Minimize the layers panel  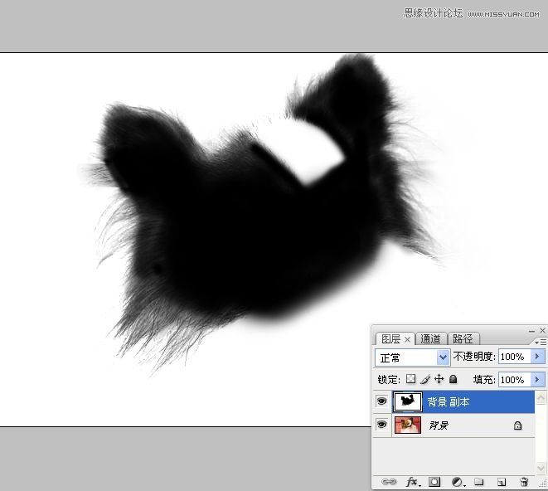click(x=532, y=331)
